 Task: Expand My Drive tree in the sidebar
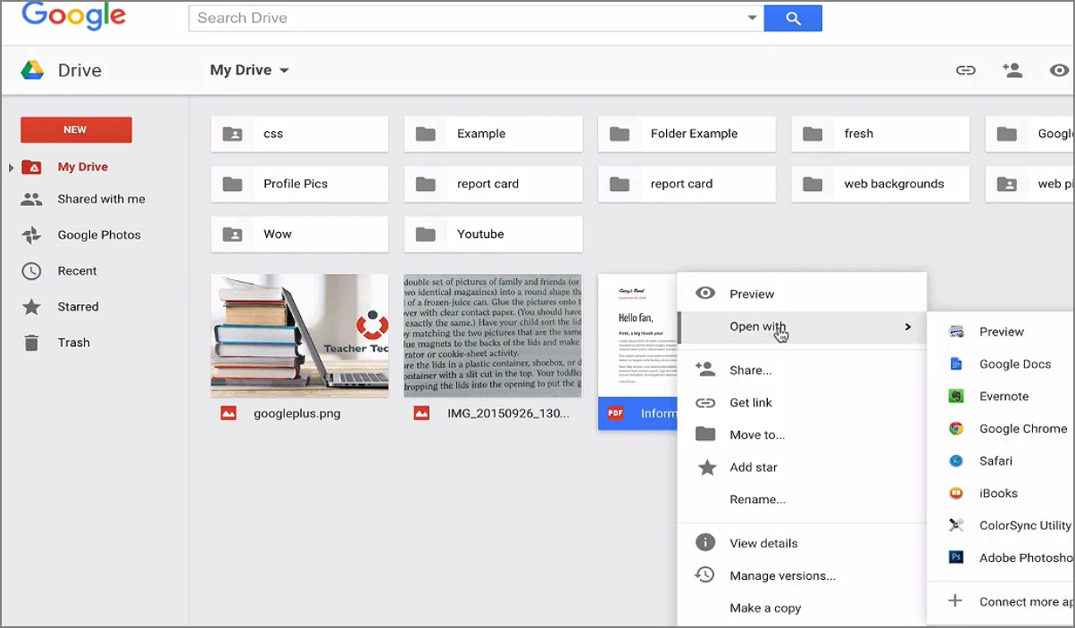[x=9, y=166]
